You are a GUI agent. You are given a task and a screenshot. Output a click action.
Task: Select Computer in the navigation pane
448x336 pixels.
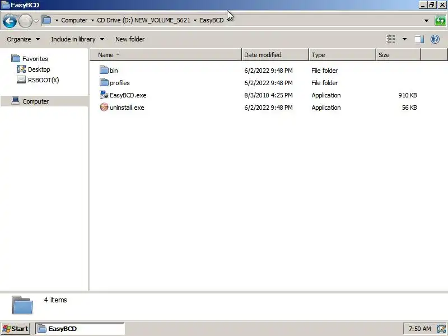pyautogui.click(x=35, y=101)
